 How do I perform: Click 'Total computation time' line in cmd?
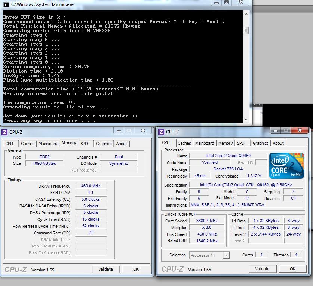[81, 89]
